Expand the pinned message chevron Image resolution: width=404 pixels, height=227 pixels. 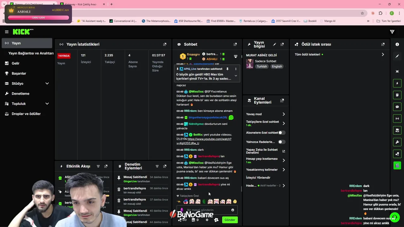235,76
